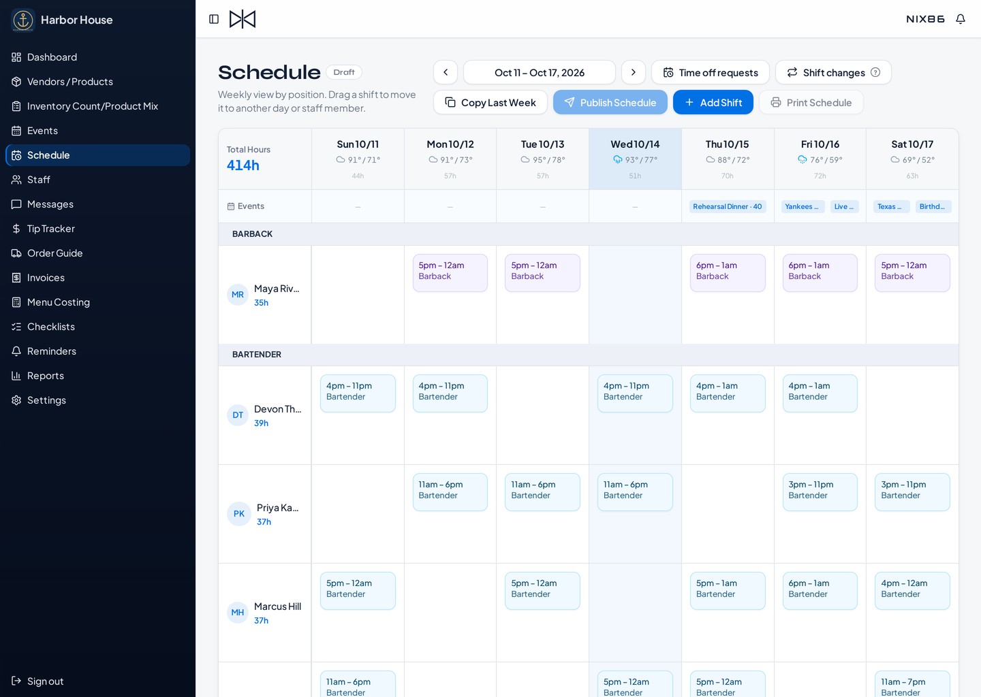
Task: Go to Inventory Count / Product Mix
Action: 97,106
